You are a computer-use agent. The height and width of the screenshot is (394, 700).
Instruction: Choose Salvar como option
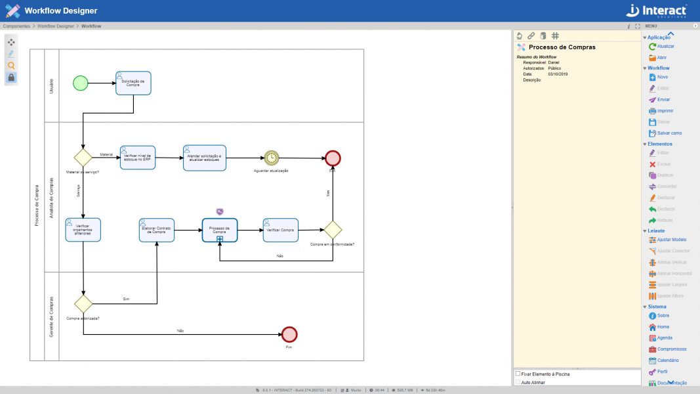(x=665, y=133)
